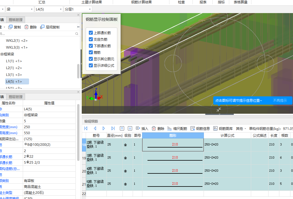Screen dimensions: 293x199
Task: Open the 报表 ribbon tab
Action: click(x=203, y=2)
